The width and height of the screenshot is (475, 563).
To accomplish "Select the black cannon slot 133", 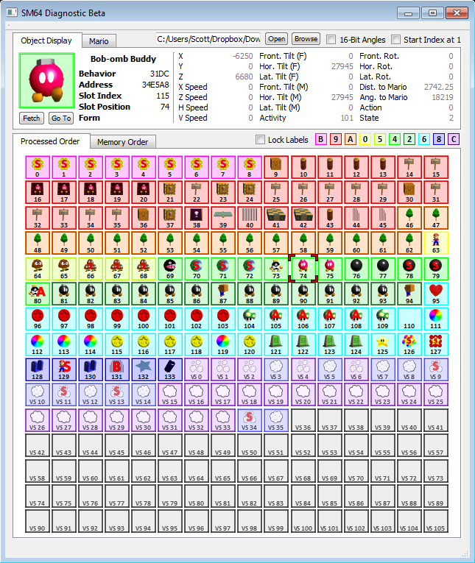I will coord(170,370).
